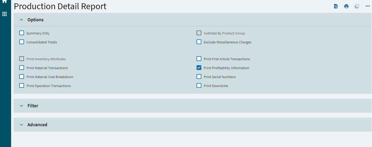The height and width of the screenshot is (147, 372).
Task: Enable Print Material Cost Breakdown
Action: point(22,77)
